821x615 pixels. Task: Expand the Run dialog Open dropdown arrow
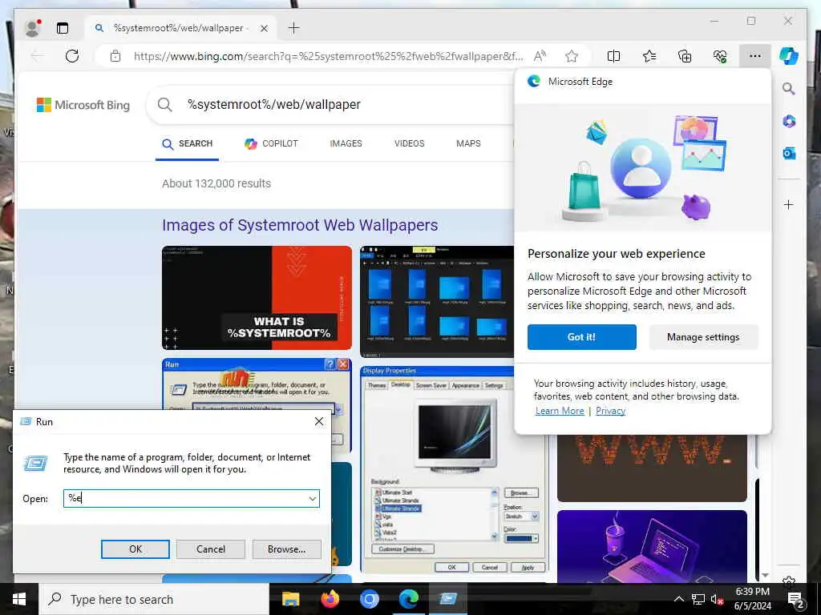tap(313, 498)
